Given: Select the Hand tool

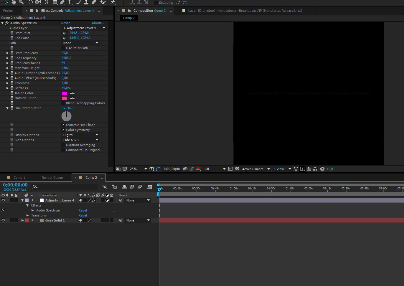Looking at the screenshot, I should coord(14,2).
